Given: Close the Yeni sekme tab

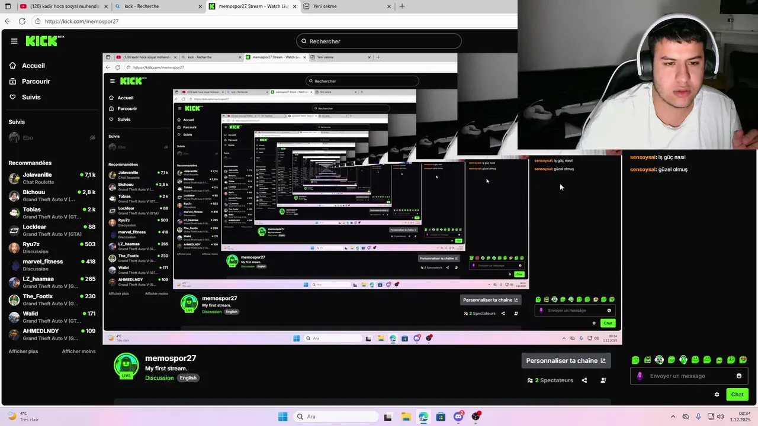Looking at the screenshot, I should [389, 7].
